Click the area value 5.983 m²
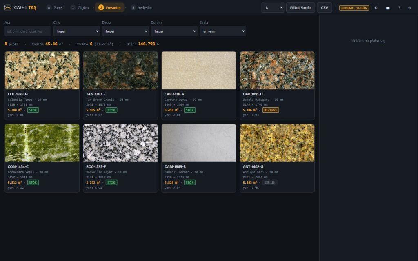418x261 pixels. [x=250, y=182]
